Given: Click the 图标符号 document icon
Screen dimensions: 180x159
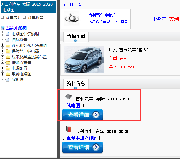Looking at the screenshot, I should 7,40.
